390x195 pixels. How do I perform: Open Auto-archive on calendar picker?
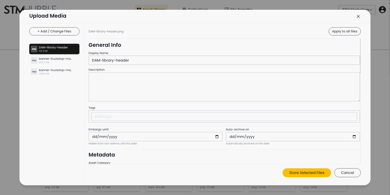[355, 136]
